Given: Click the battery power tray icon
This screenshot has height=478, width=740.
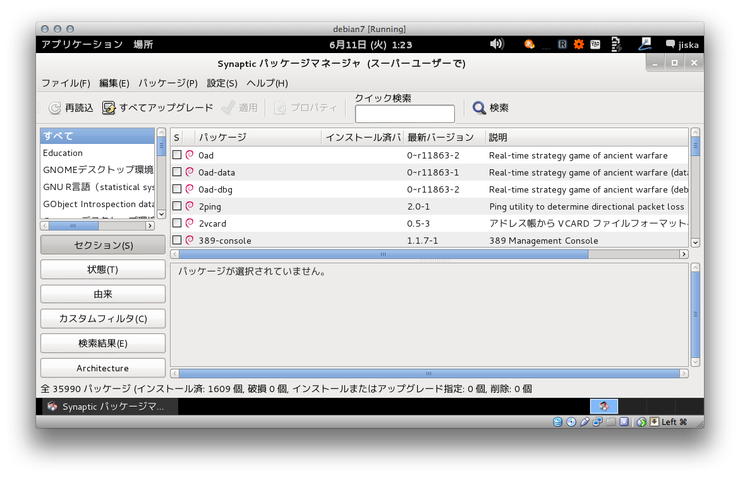Looking at the screenshot, I should pos(616,44).
